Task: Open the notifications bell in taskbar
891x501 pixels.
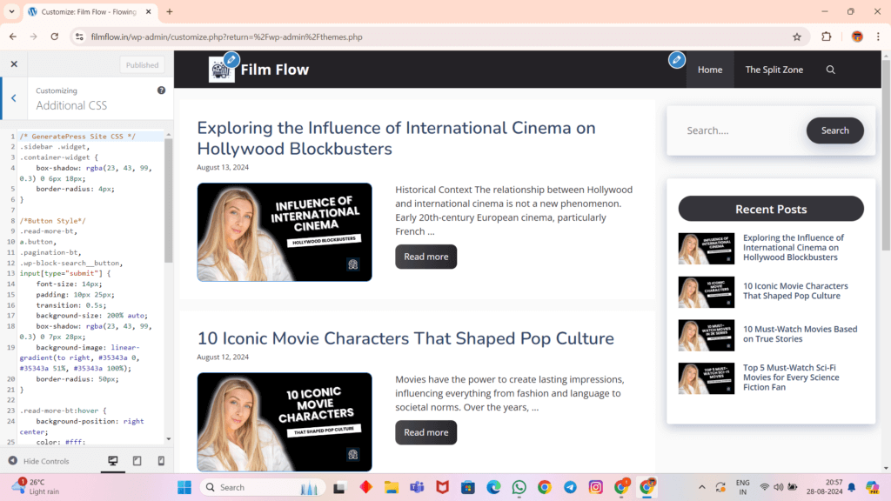Action: pyautogui.click(x=851, y=487)
